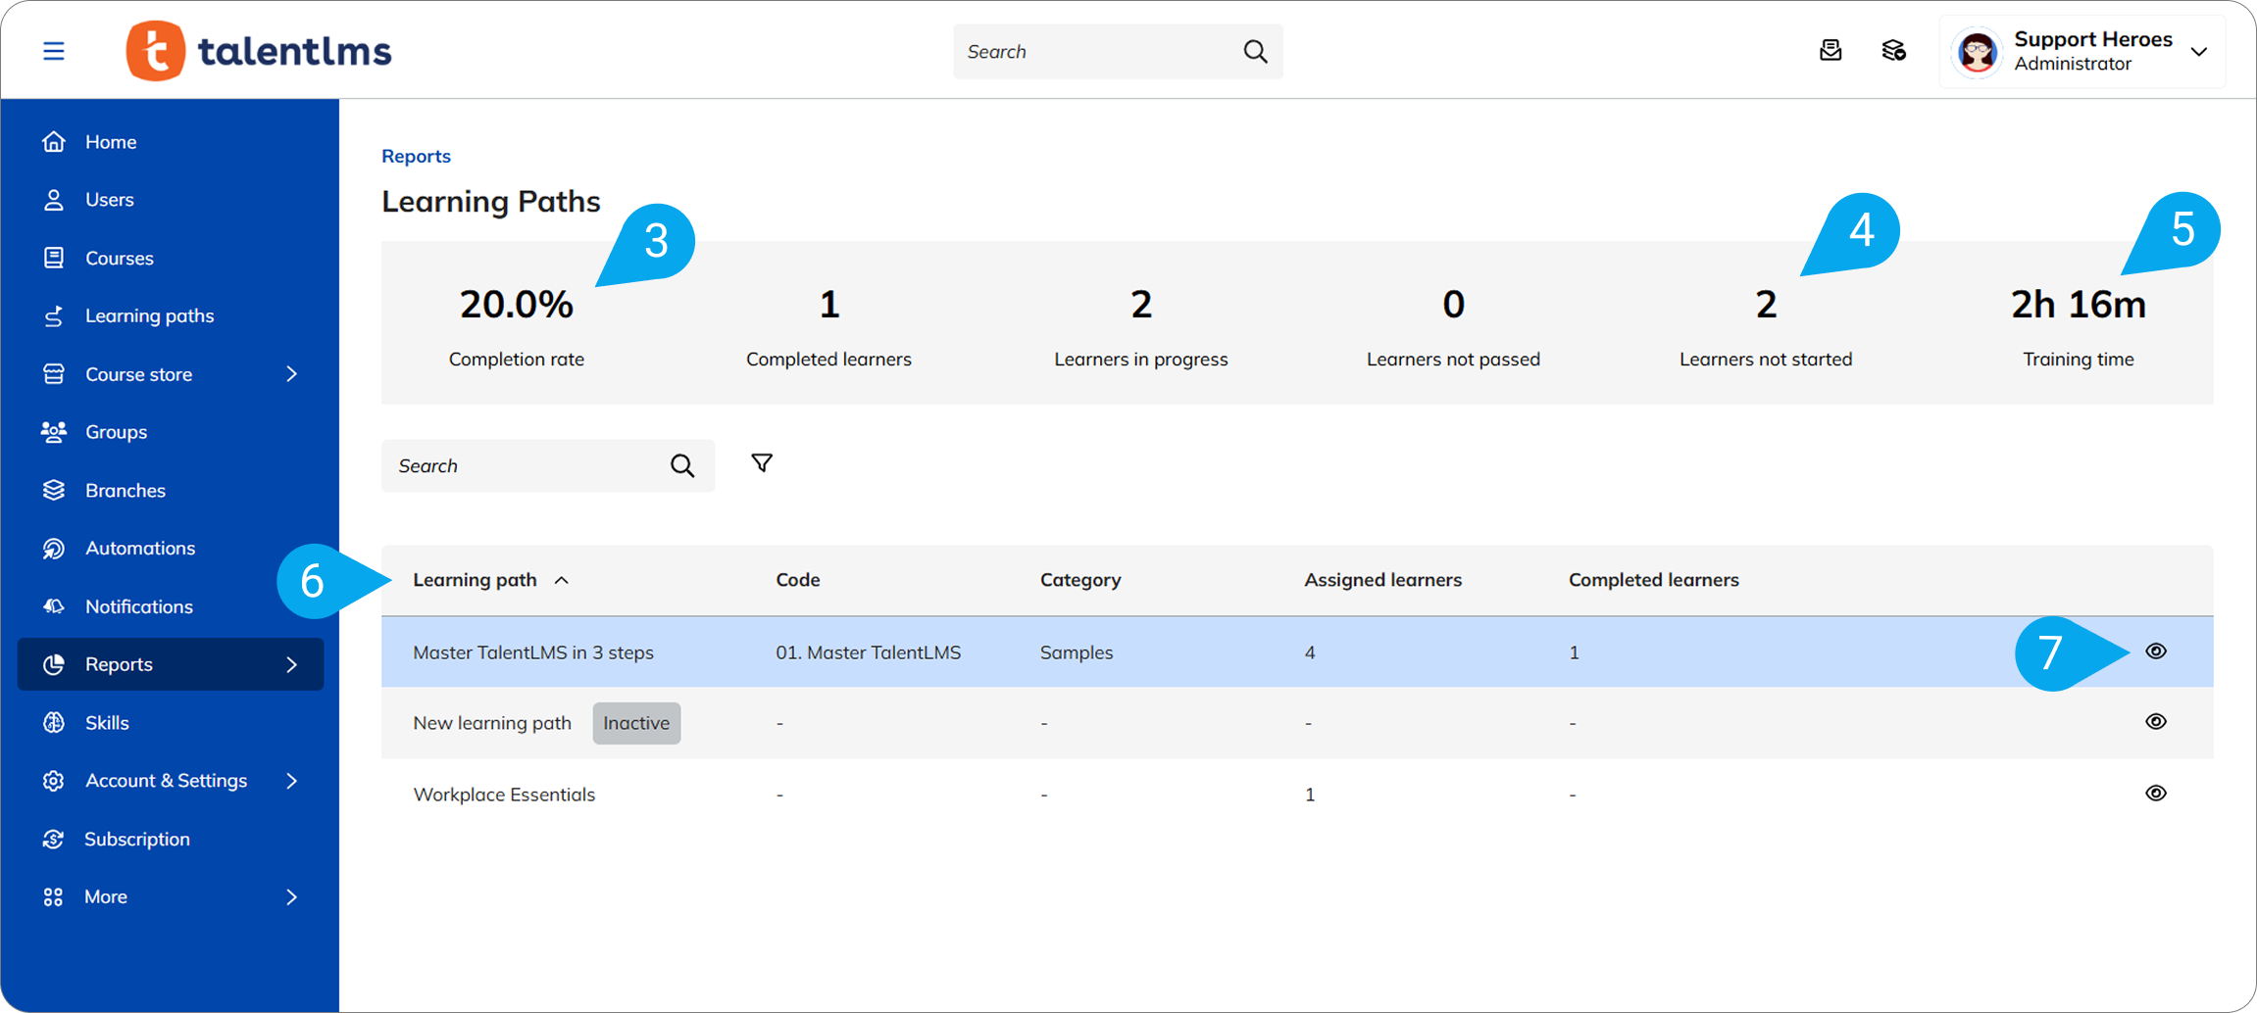
Task: Open Automations from the sidebar
Action: pyautogui.click(x=139, y=548)
